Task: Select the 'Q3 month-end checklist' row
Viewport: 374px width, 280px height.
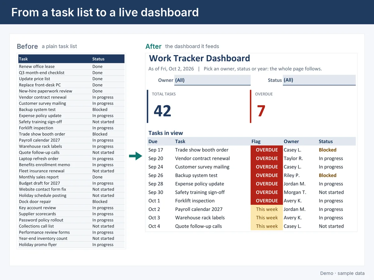Action: (x=71, y=72)
